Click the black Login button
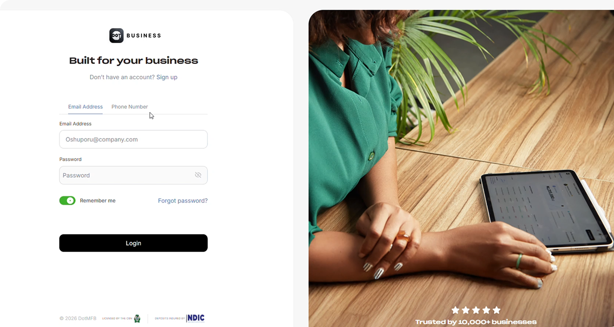The width and height of the screenshot is (614, 327). 133,243
